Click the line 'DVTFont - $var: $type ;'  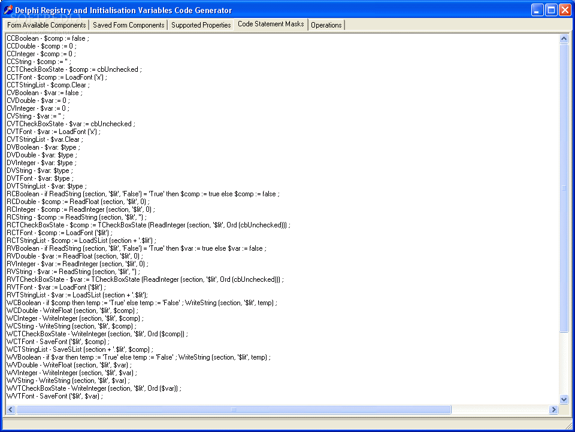click(x=40, y=178)
